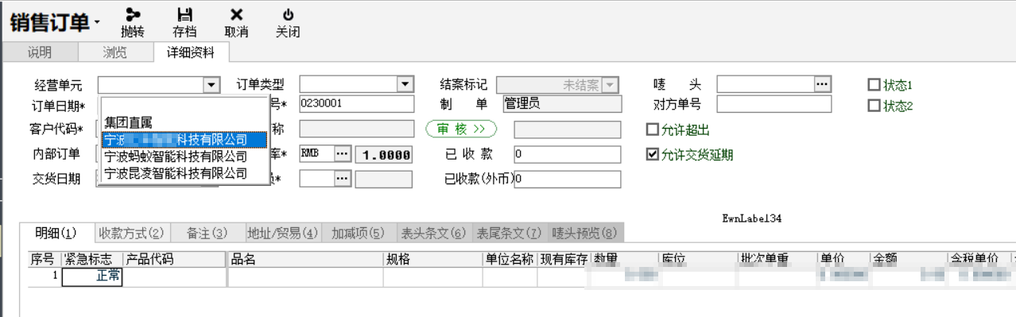Click the 审核 >> button
Viewport: 1016px width, 317px height.
[461, 130]
